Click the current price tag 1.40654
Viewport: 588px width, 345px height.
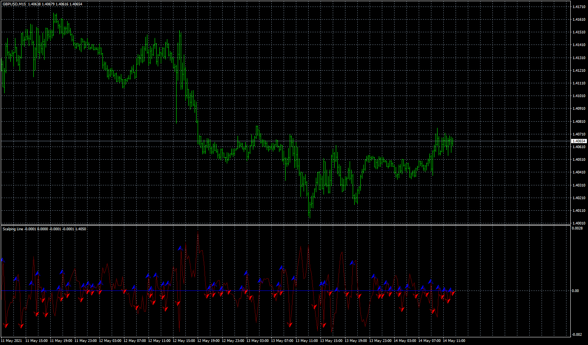pos(579,141)
